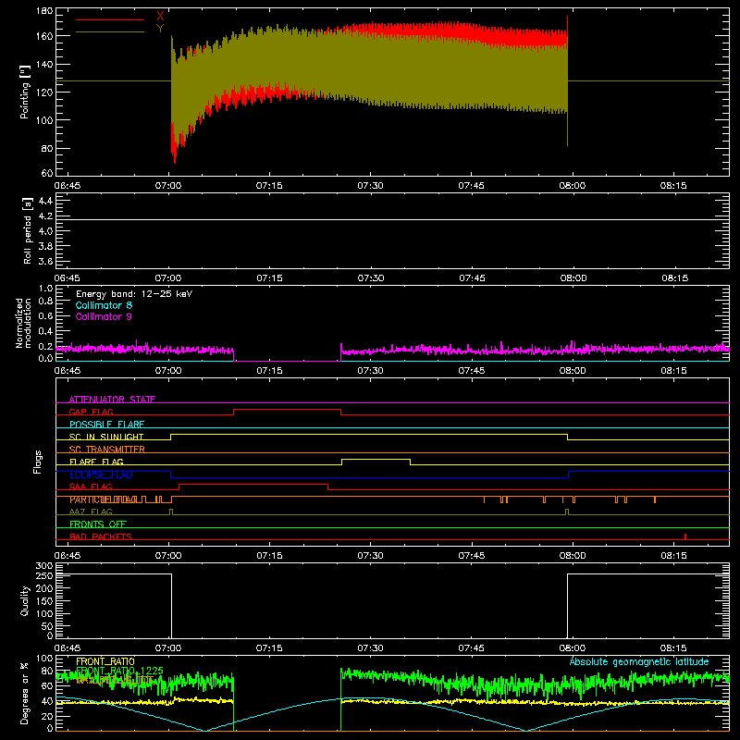The image size is (740, 740).
Task: Click the 07:30 label under the Pointing plot
Action: (x=371, y=186)
